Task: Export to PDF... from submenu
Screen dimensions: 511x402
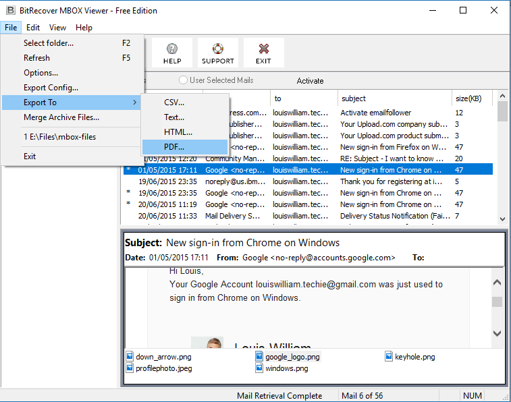Action: pos(185,147)
